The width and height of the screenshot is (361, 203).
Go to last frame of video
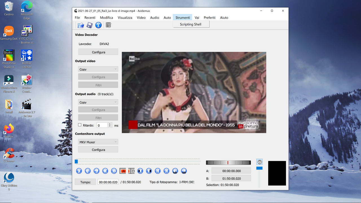point(166,171)
